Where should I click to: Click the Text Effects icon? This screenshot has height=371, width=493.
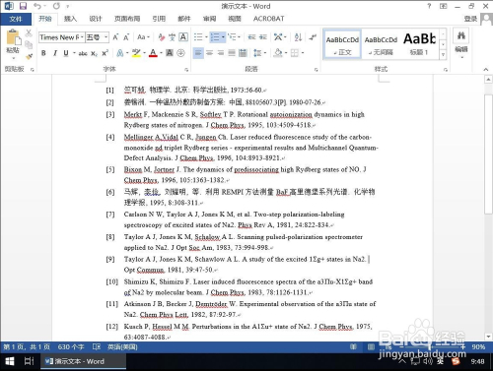119,53
